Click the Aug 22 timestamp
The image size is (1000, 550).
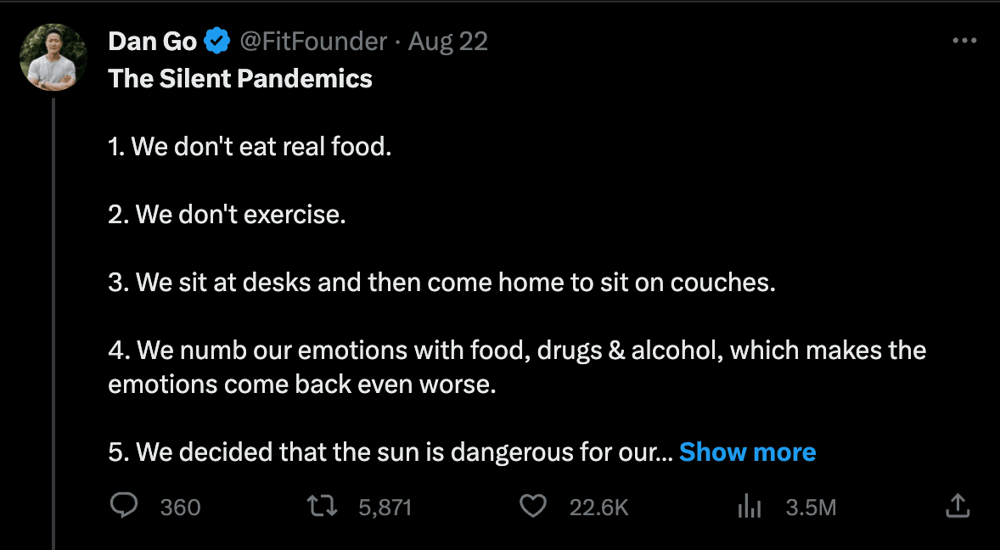[x=448, y=41]
